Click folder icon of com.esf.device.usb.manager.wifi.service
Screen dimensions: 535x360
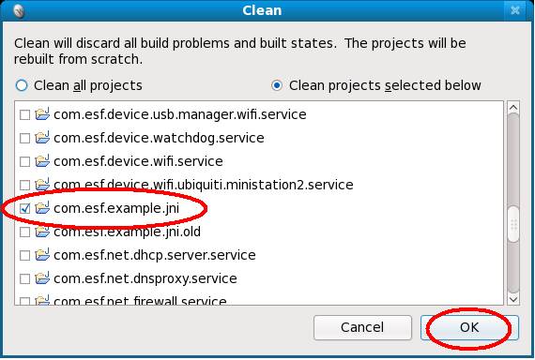pos(42,113)
